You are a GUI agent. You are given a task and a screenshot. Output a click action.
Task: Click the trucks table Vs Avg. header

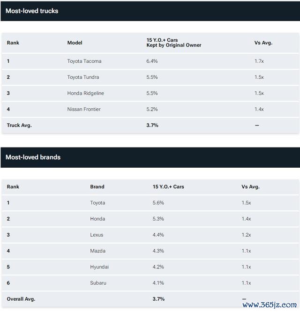tap(263, 43)
